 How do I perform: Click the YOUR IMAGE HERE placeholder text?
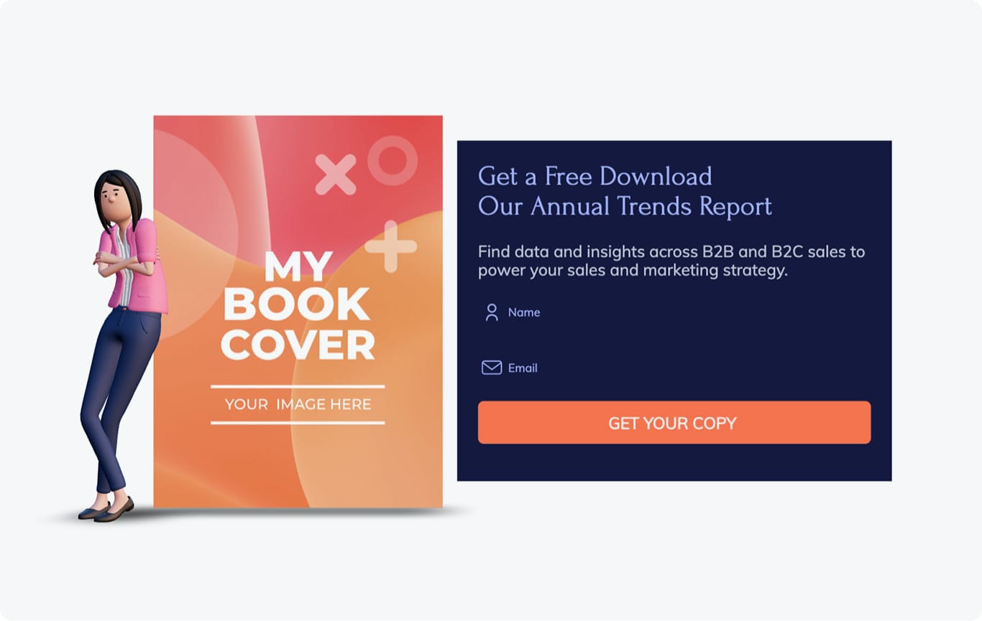pos(298,404)
